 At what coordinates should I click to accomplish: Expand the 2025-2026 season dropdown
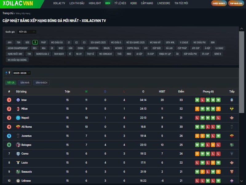[22, 73]
